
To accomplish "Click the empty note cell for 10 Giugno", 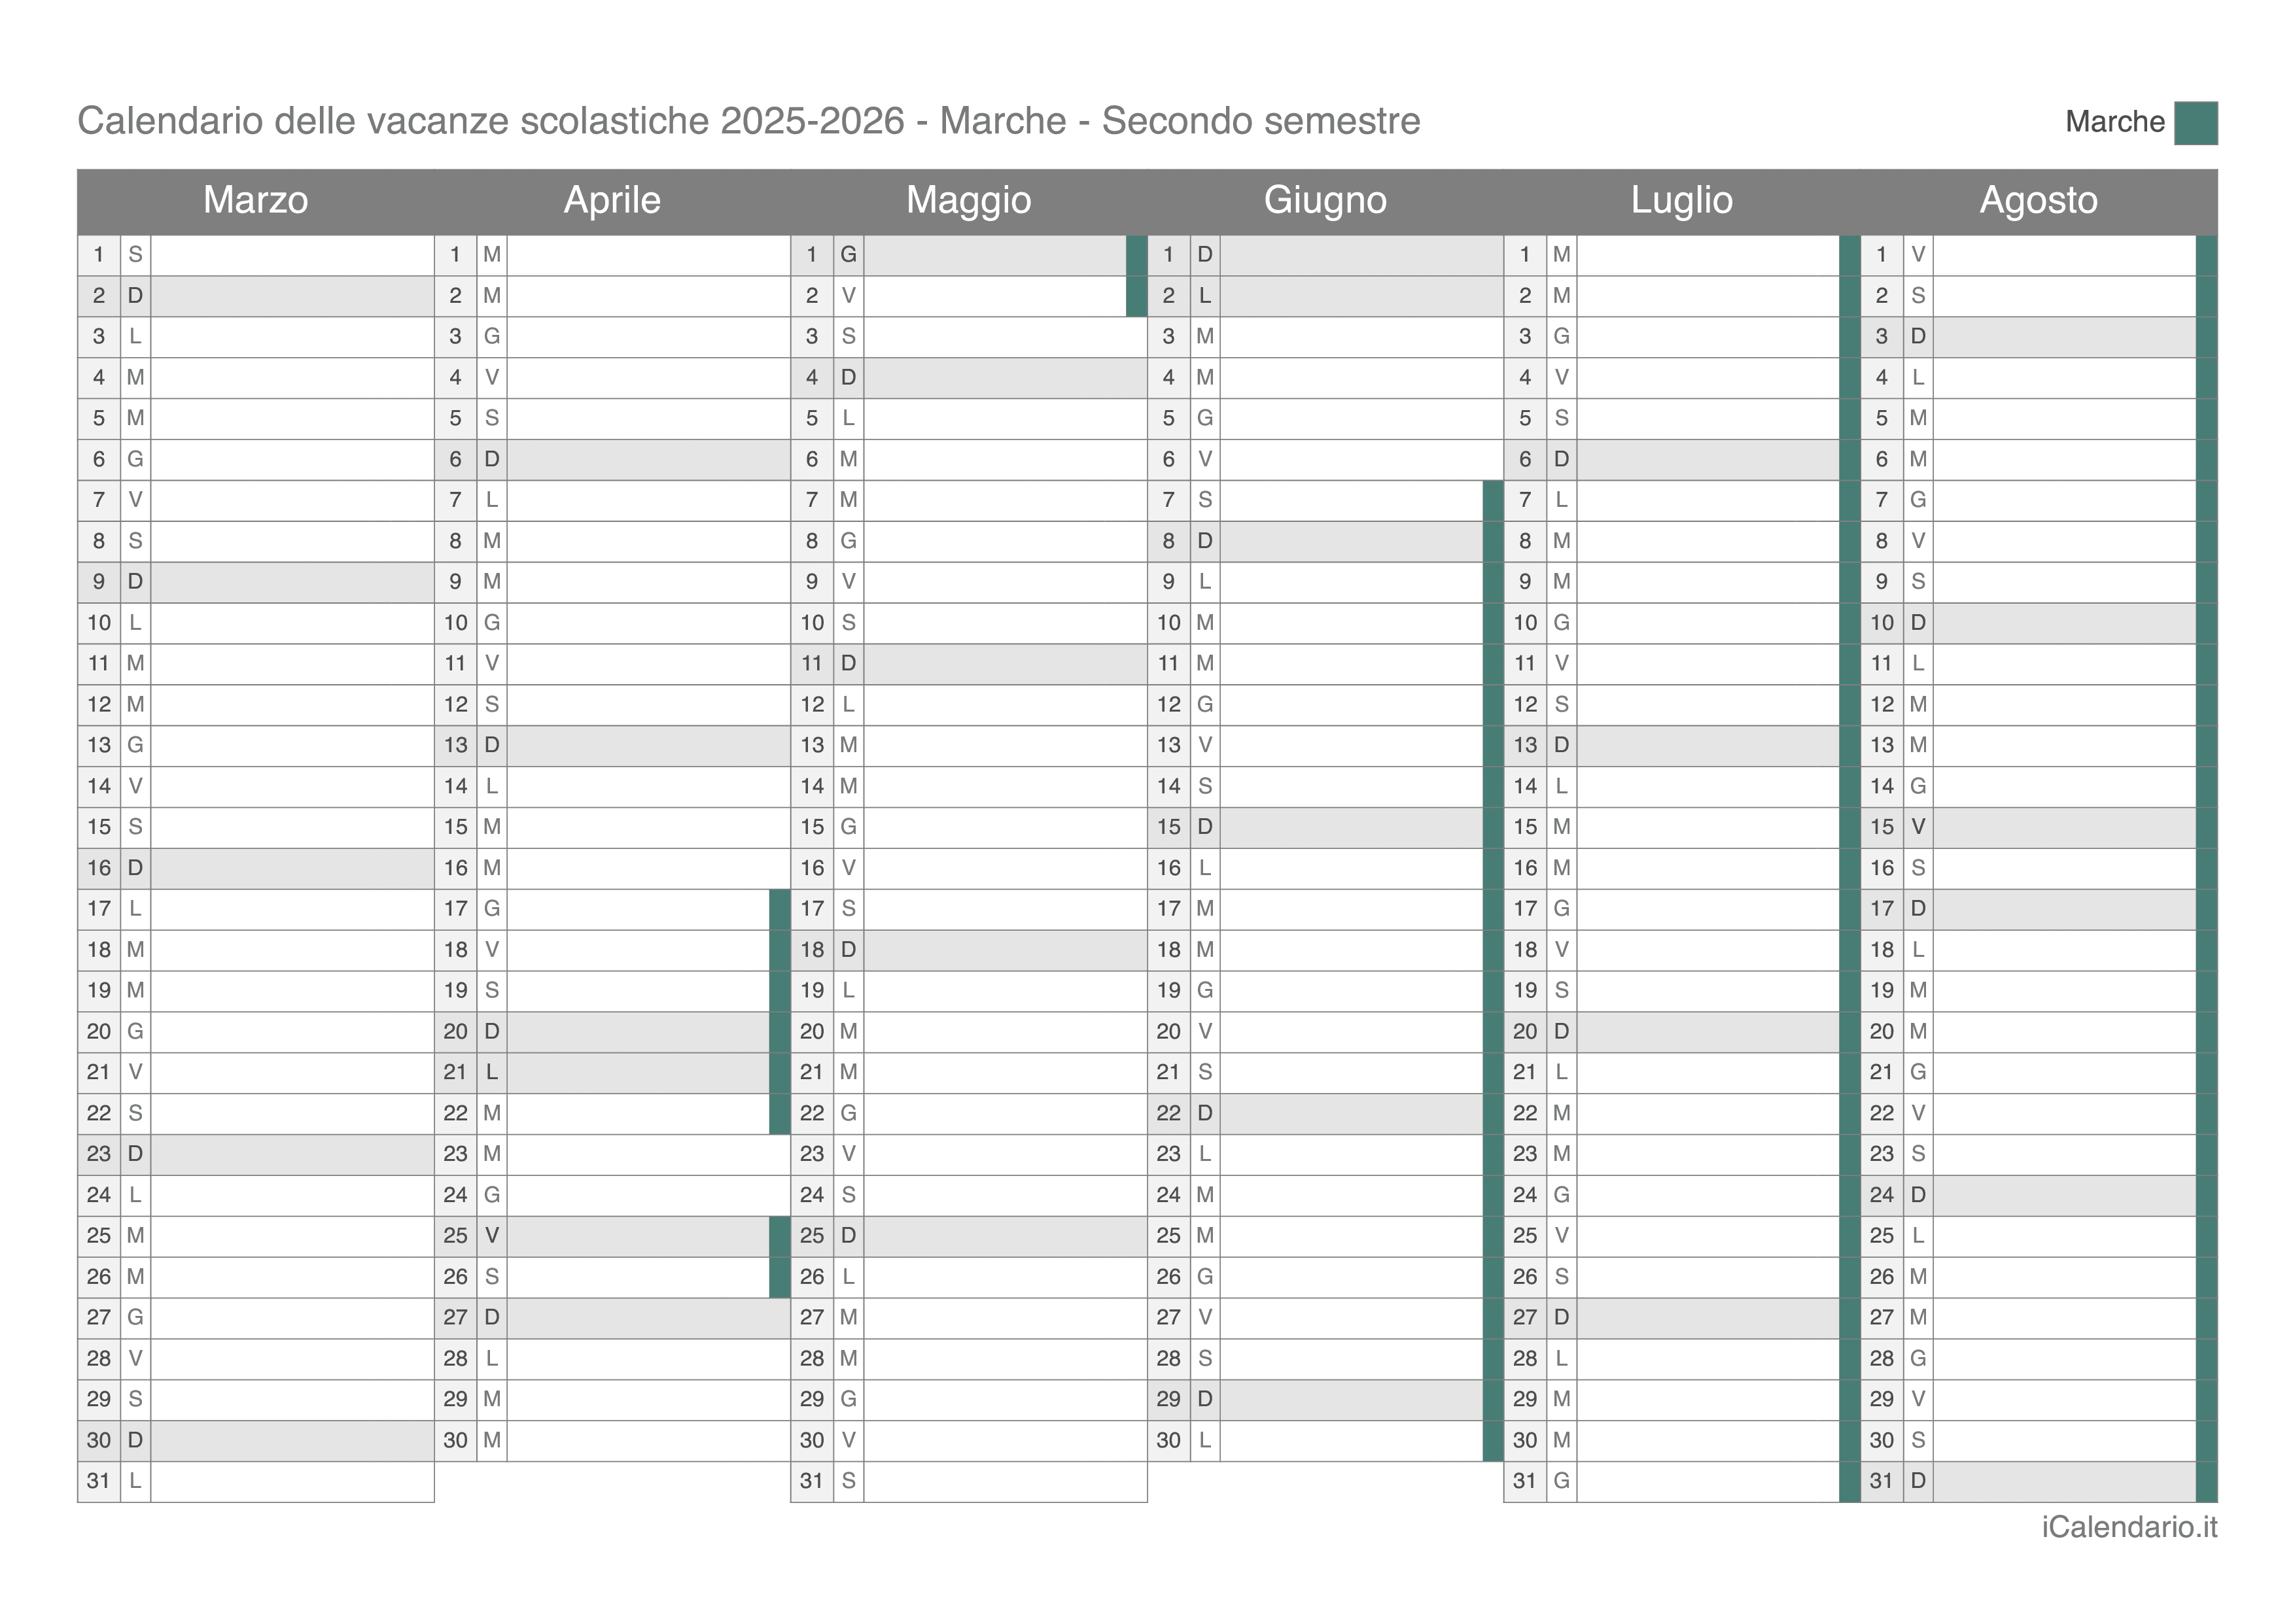I will [x=1351, y=623].
